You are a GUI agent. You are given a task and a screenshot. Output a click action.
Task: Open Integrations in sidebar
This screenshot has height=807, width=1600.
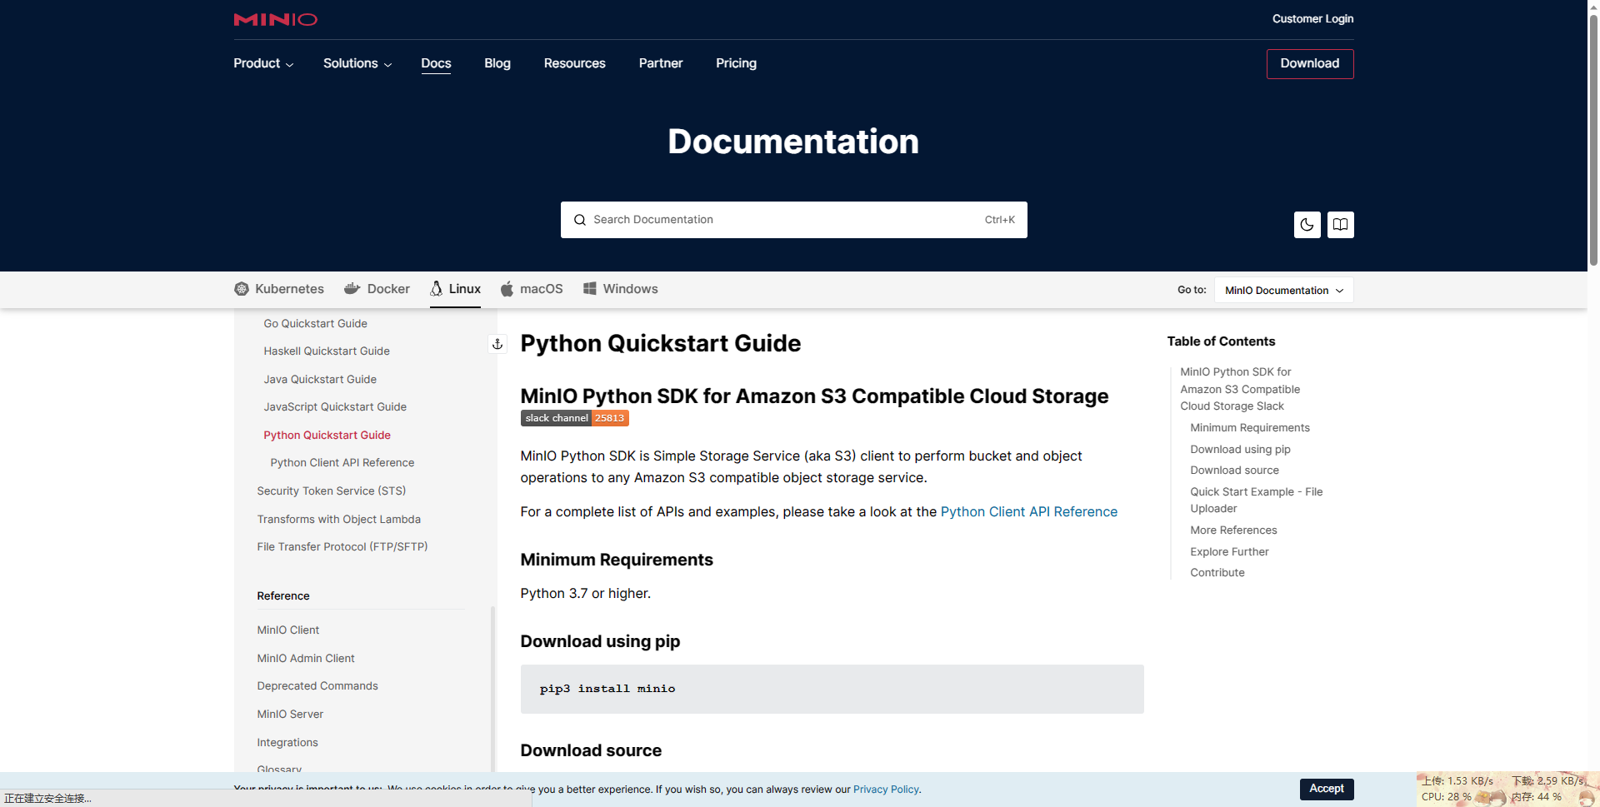287,743
